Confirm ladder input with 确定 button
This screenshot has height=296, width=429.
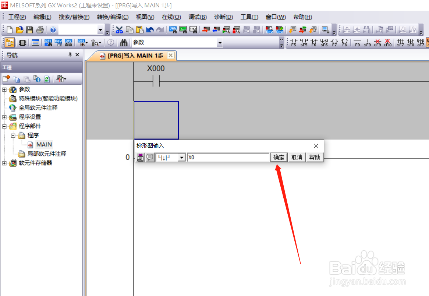(279, 158)
